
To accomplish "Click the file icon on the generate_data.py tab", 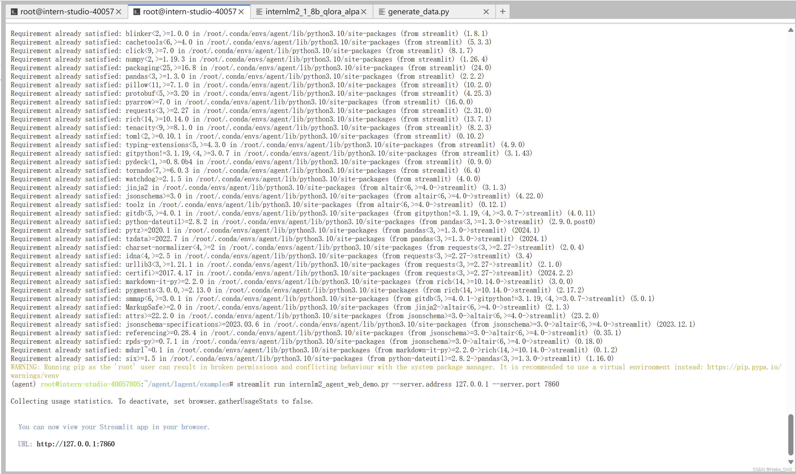I will point(382,12).
